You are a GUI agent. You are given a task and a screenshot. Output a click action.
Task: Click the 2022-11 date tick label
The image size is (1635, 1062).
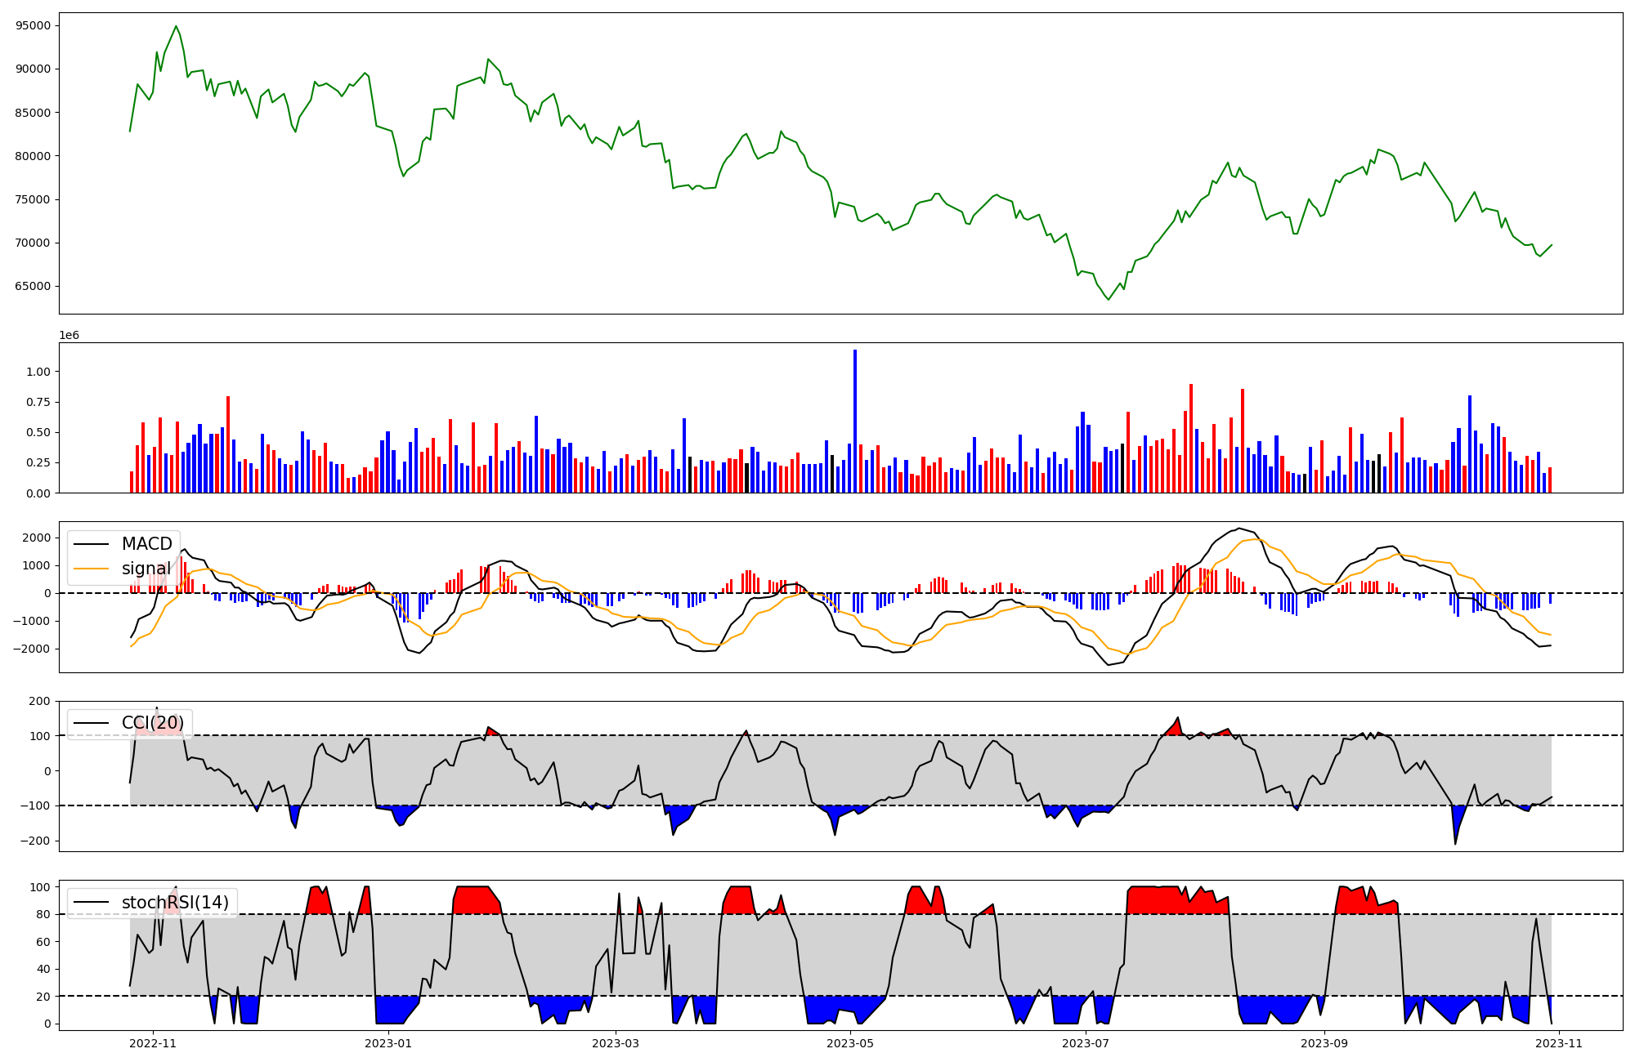(x=153, y=1043)
